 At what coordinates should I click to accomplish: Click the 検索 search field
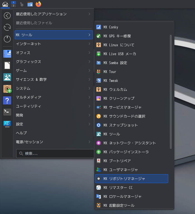point(55,154)
